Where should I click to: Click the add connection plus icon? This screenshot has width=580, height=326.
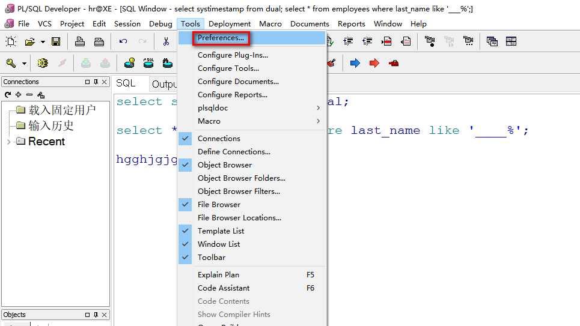[19, 95]
